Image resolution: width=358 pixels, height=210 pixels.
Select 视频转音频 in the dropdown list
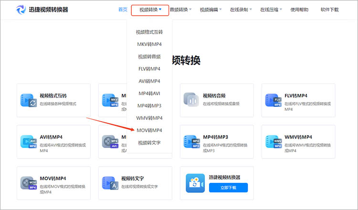pyautogui.click(x=149, y=57)
